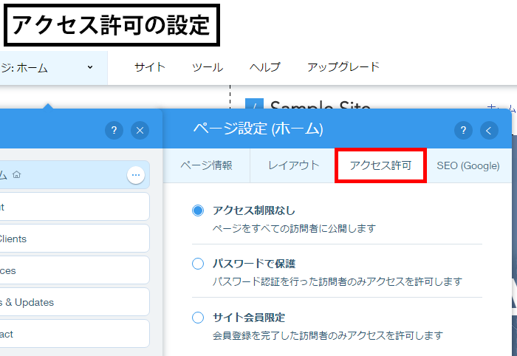The height and width of the screenshot is (356, 517).
Task: Open the アップグレード menu
Action: [343, 67]
